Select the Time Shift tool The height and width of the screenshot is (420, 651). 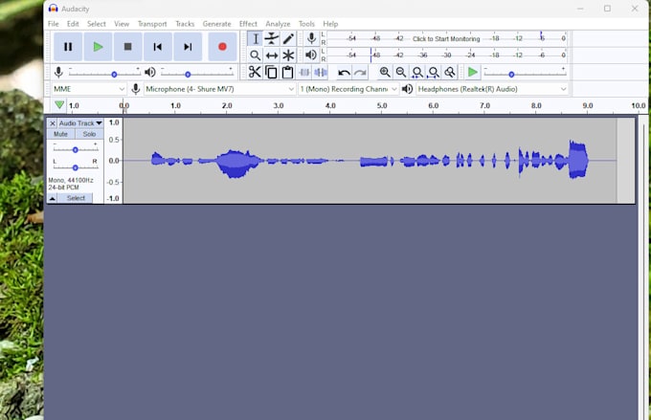point(272,55)
